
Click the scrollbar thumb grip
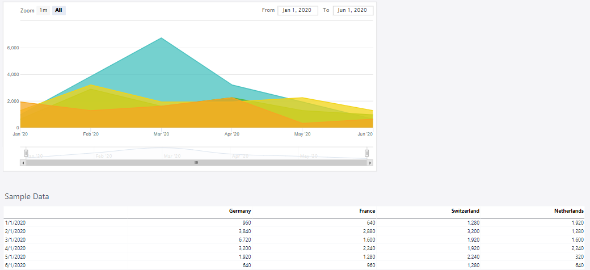[196, 163]
